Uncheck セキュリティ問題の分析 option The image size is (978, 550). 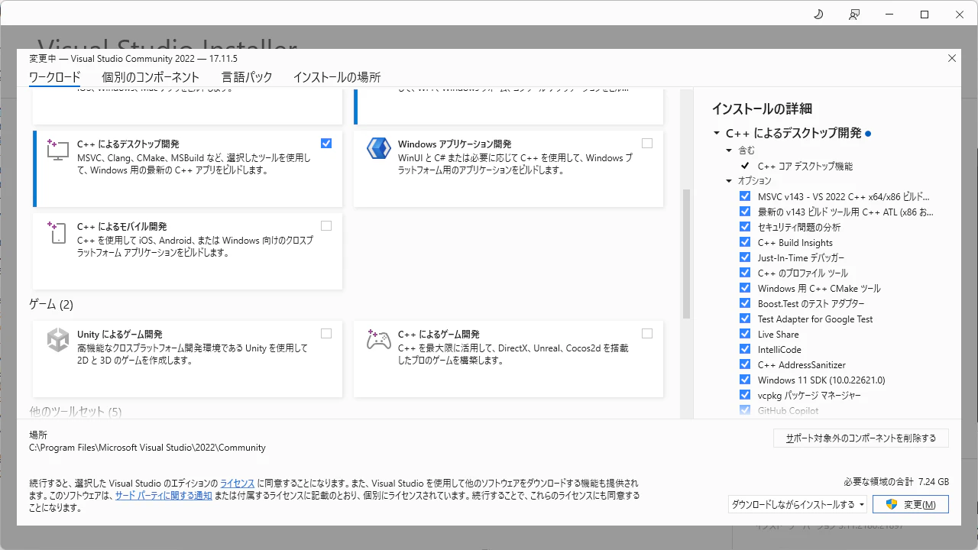tap(745, 227)
